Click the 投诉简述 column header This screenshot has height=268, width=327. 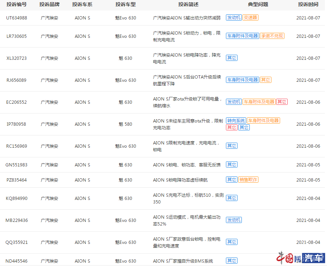point(188,4)
